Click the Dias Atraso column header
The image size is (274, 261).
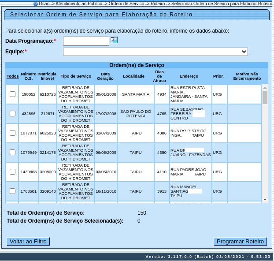(159, 76)
